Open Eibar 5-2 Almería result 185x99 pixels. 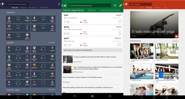(18, 84)
